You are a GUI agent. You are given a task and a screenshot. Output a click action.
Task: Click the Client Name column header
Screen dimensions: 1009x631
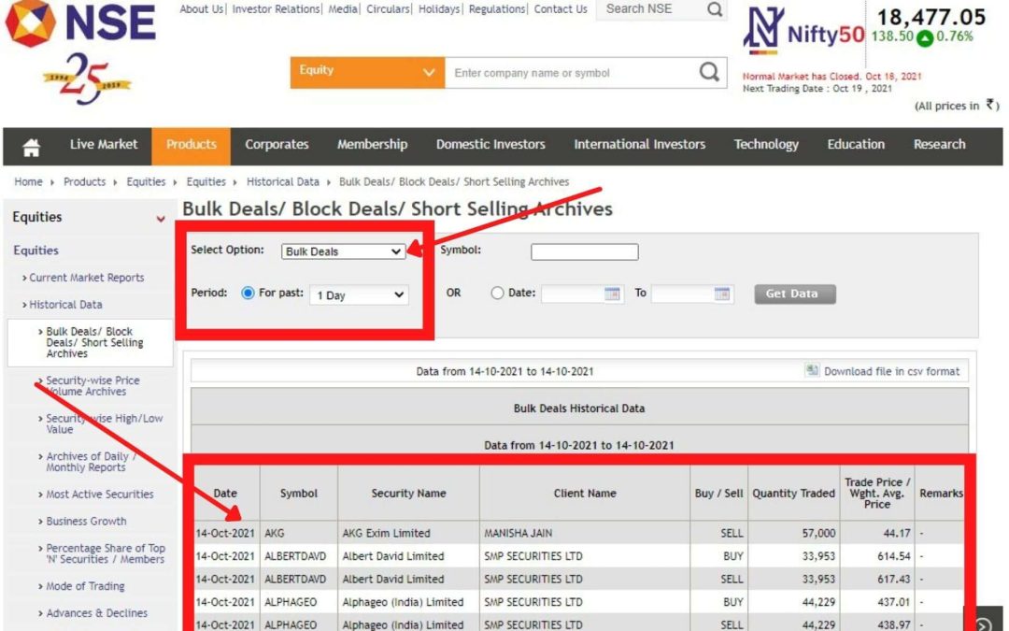585,494
